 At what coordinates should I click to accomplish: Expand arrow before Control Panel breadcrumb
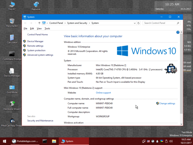(x=47, y=23)
